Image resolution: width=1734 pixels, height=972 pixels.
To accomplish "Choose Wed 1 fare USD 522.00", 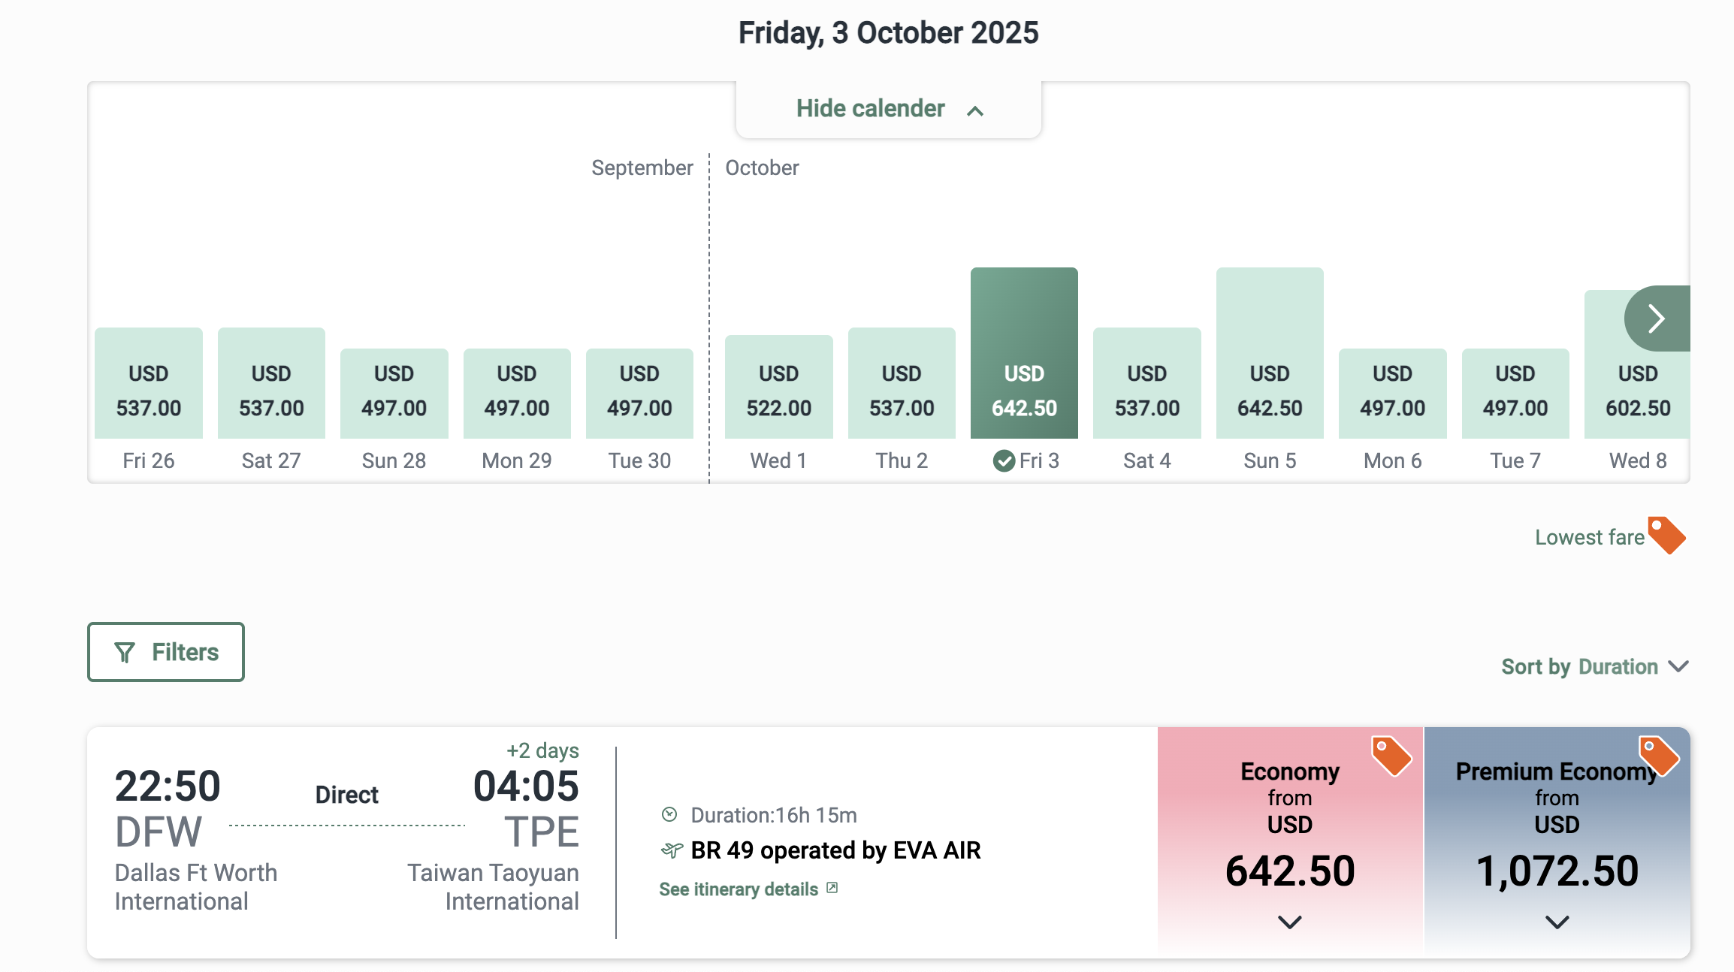I will [778, 387].
